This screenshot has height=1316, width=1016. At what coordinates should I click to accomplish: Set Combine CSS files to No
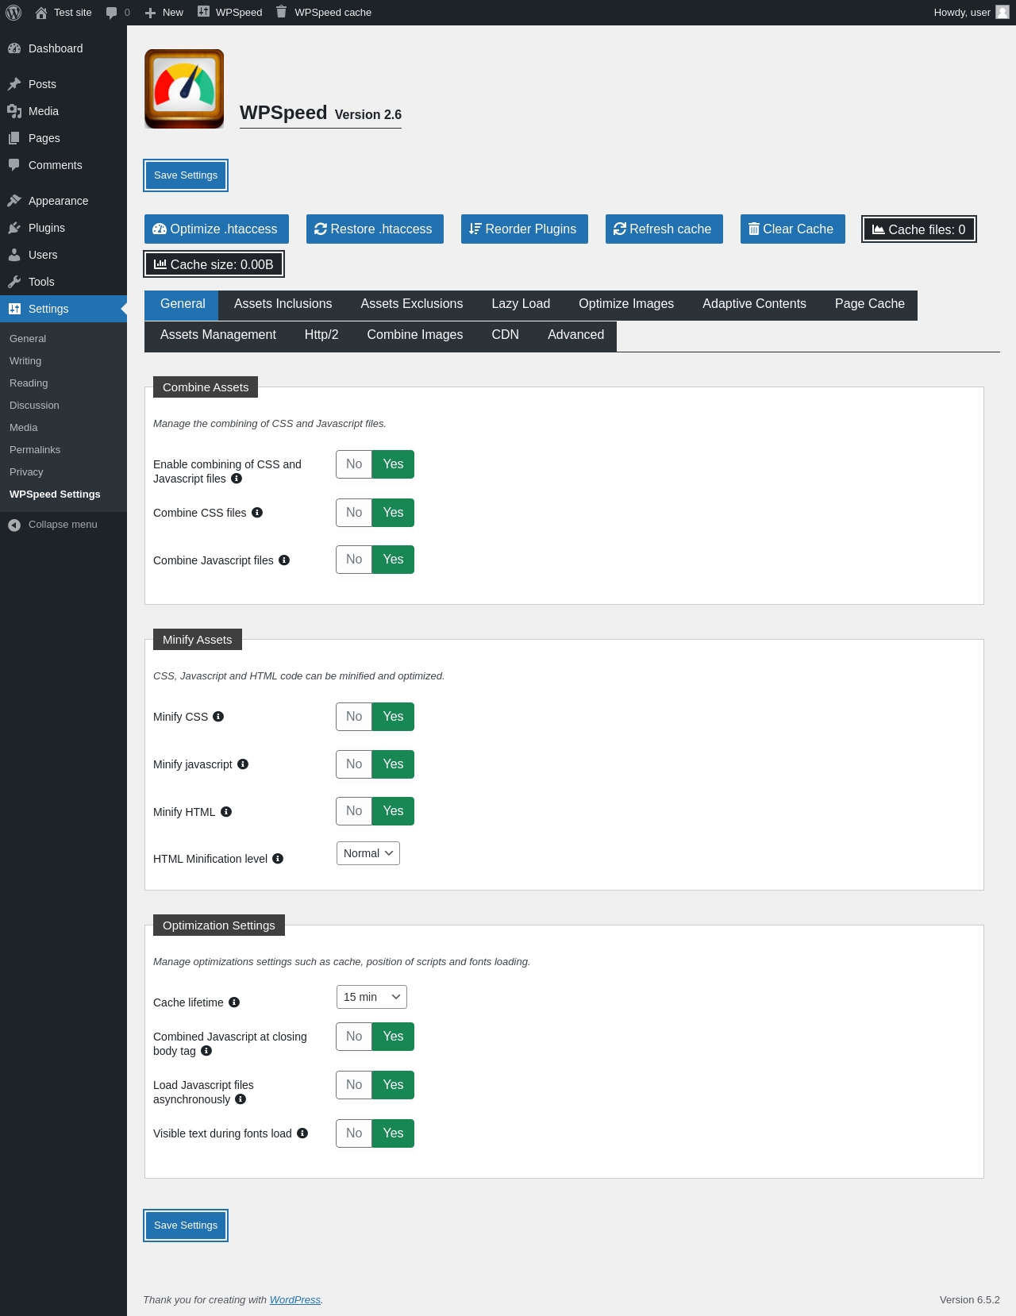(354, 513)
